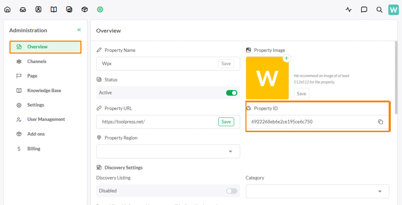Open the Add-ons cube icon in top bar
The width and height of the screenshot is (402, 205).
click(85, 10)
